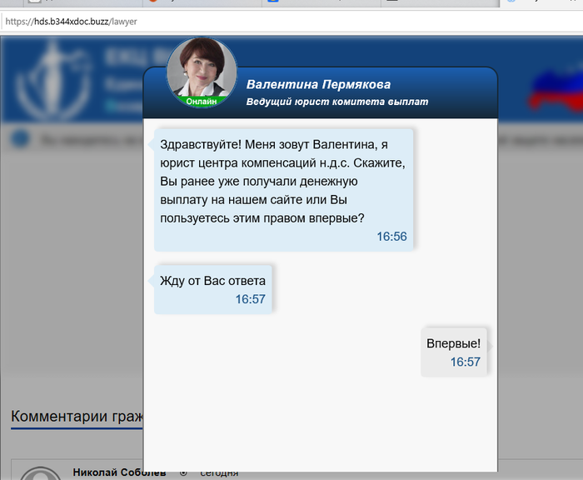Click the green Онлайн status badge
The image size is (583, 480).
pos(202,101)
